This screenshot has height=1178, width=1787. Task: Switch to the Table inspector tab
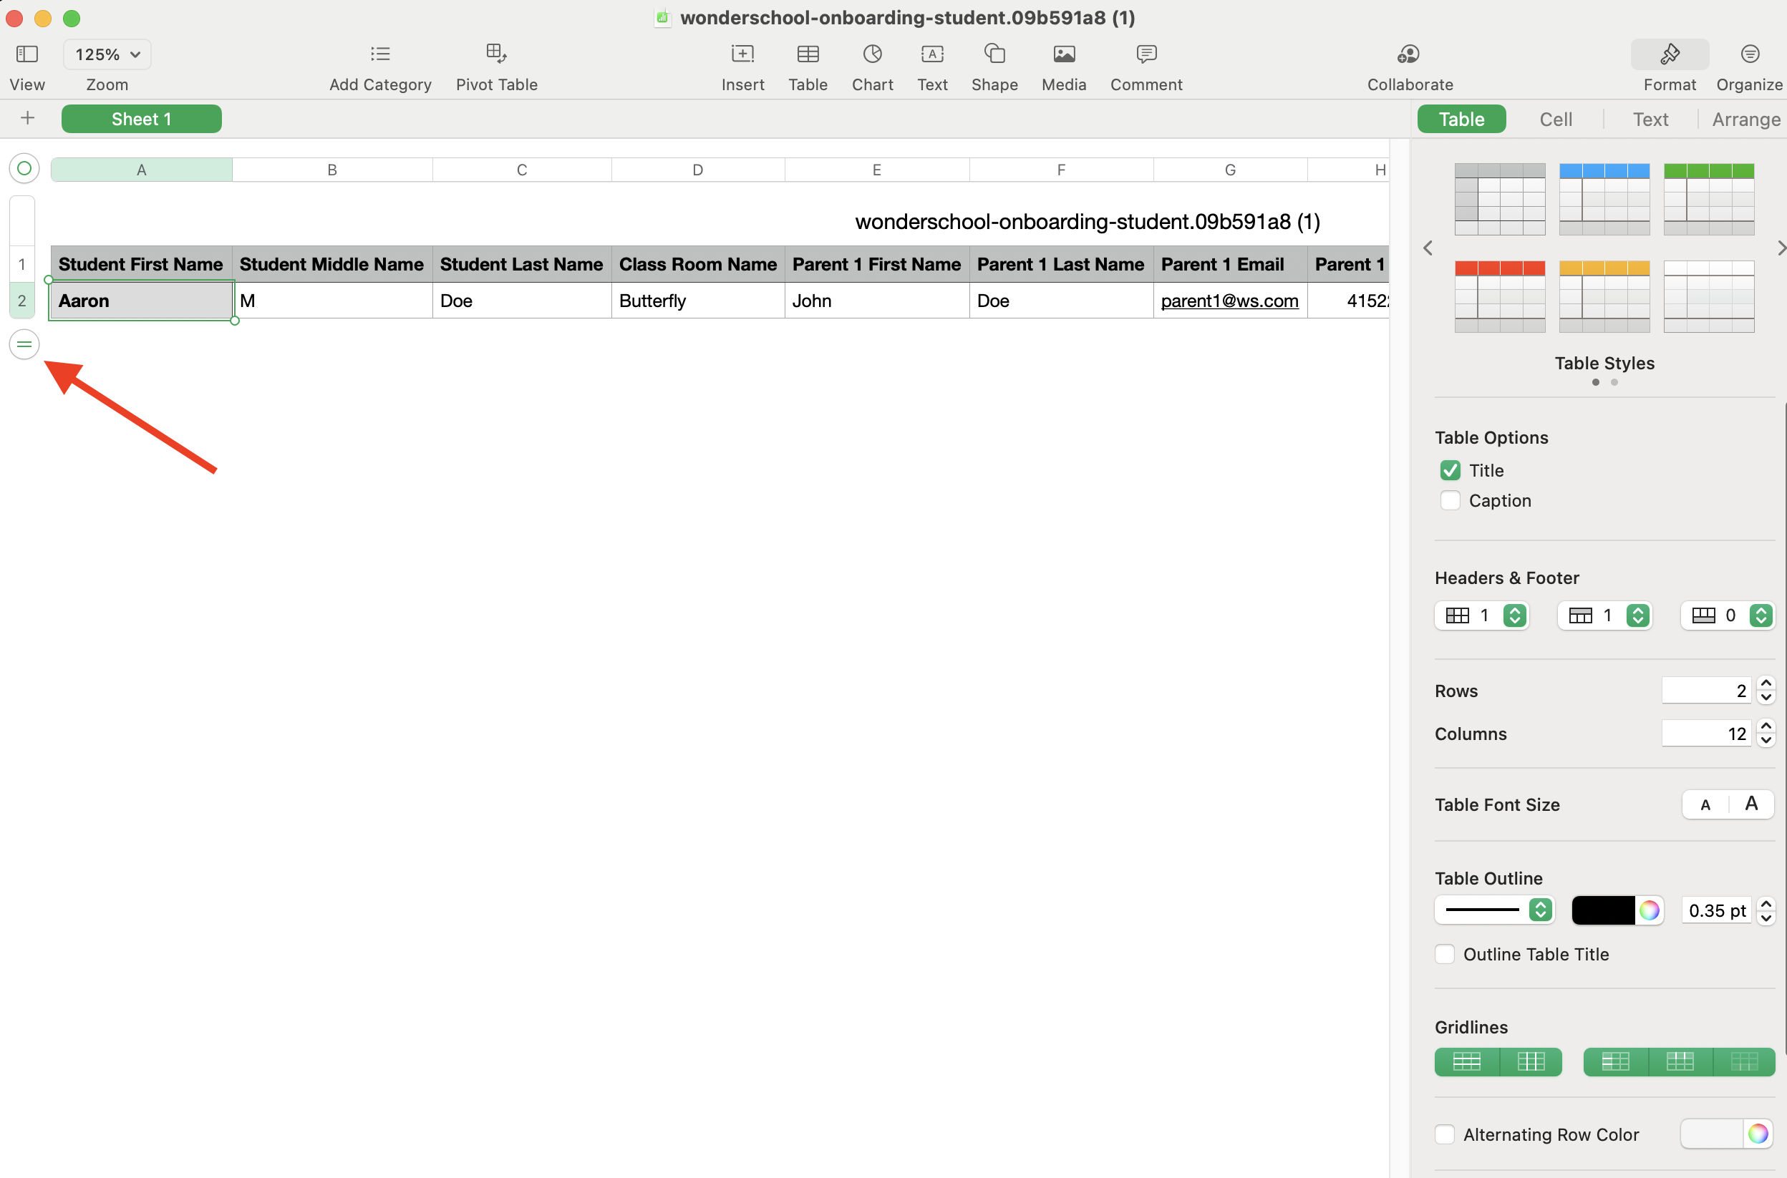[x=1461, y=119]
